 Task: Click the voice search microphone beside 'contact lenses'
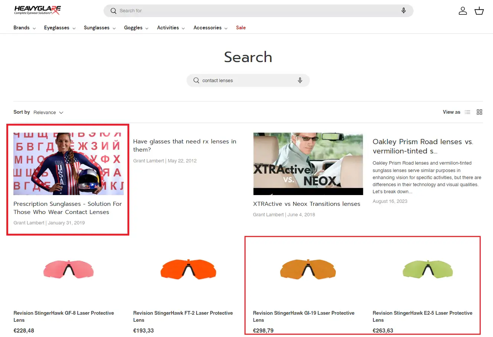pyautogui.click(x=300, y=80)
